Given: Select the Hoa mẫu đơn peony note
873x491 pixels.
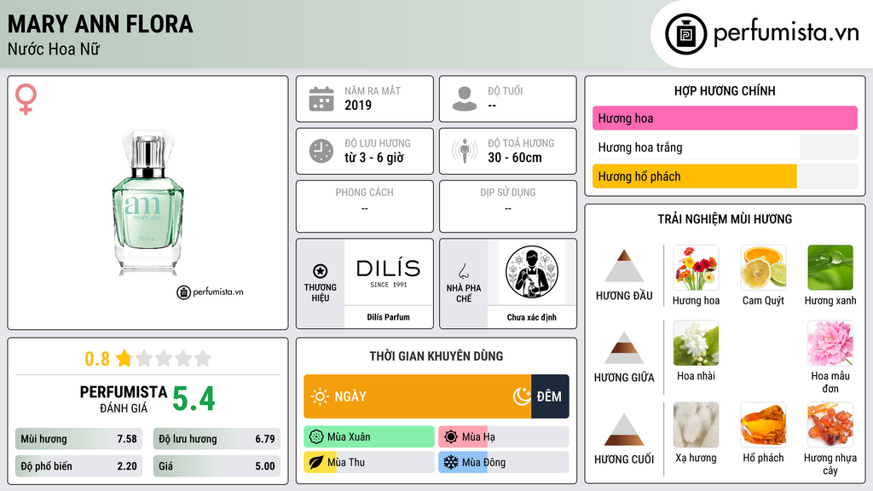Looking at the screenshot, I should (830, 344).
